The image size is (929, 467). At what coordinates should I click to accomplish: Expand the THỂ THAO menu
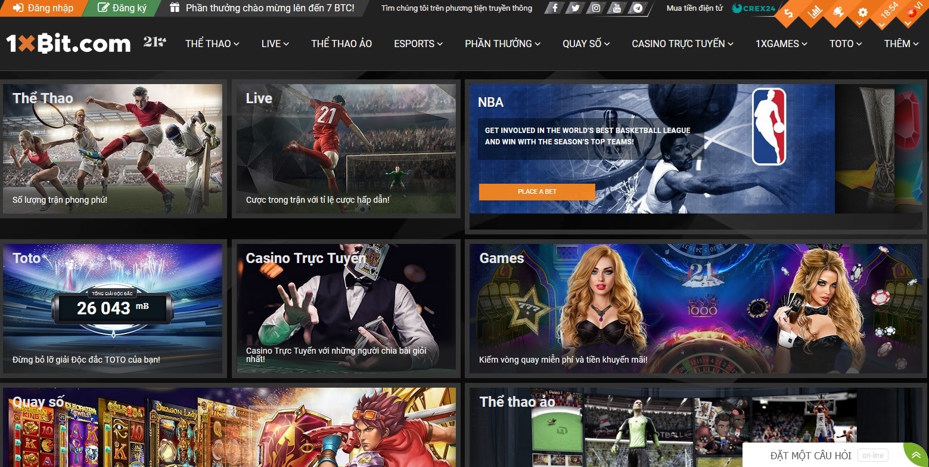212,44
